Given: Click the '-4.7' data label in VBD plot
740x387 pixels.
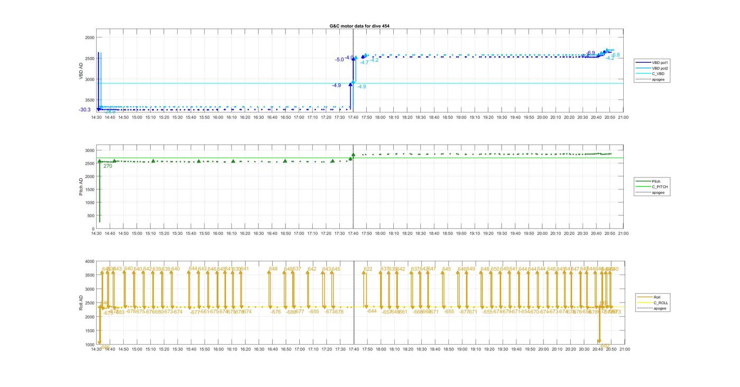Looking at the screenshot, I should tap(364, 63).
